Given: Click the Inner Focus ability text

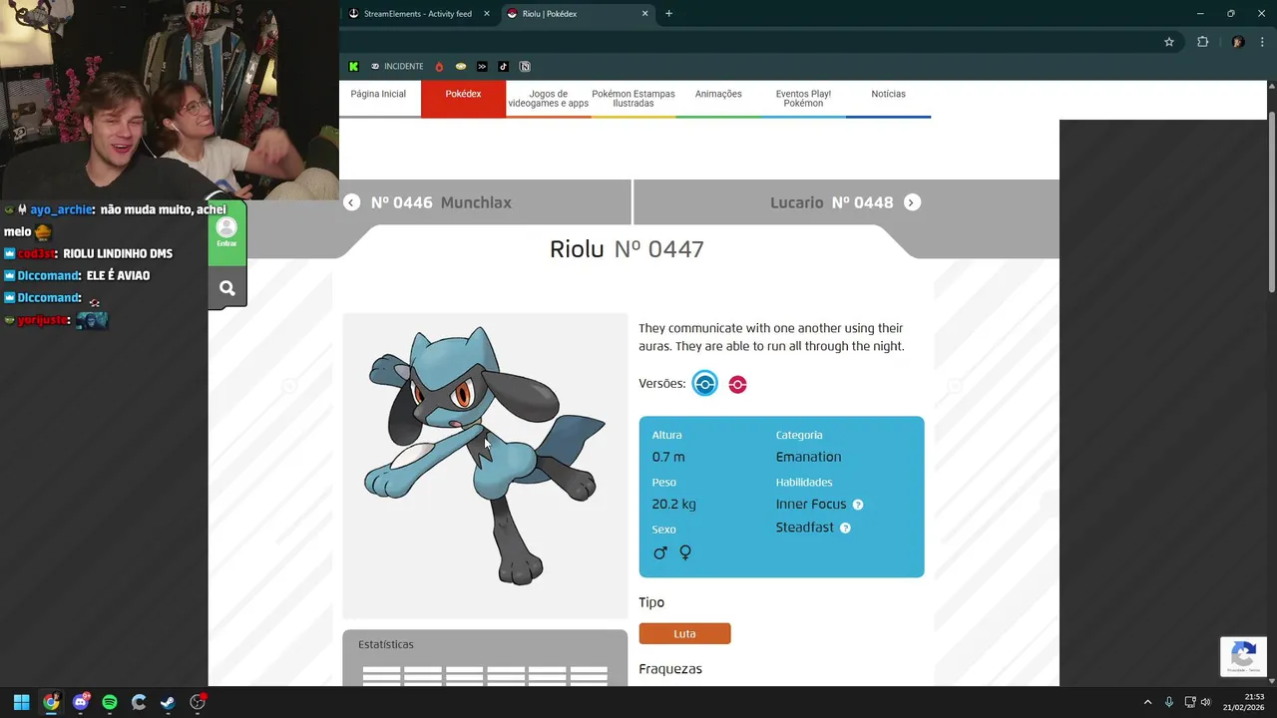Looking at the screenshot, I should click(x=811, y=505).
